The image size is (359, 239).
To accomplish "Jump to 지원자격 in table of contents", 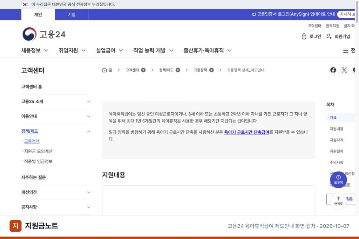I will point(336,140).
